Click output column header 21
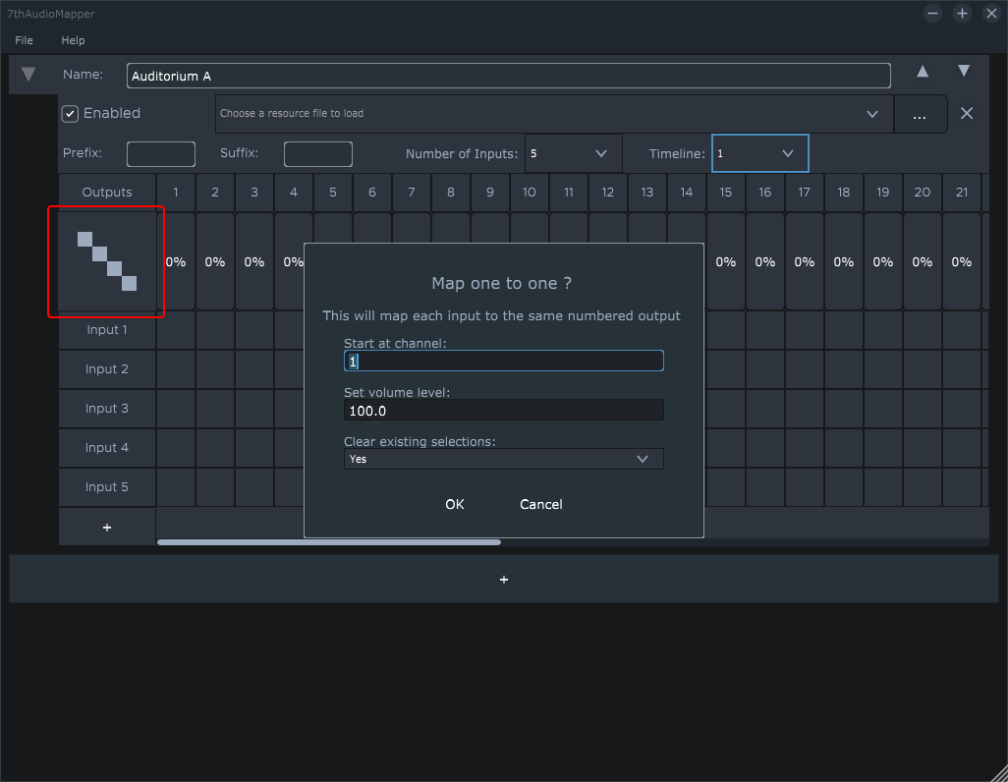 (x=962, y=193)
